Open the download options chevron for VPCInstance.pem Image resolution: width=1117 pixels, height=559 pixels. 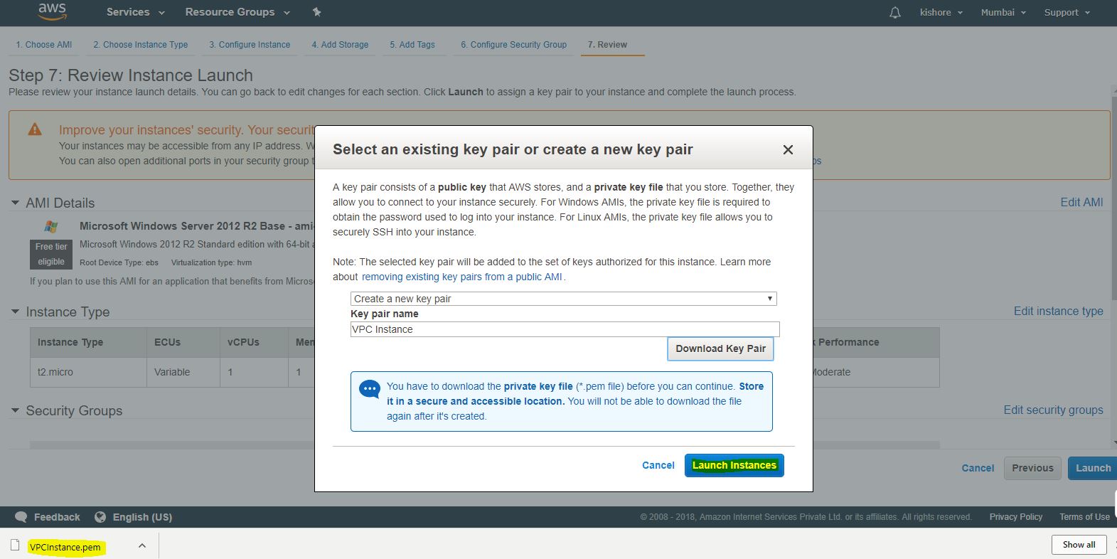click(142, 545)
